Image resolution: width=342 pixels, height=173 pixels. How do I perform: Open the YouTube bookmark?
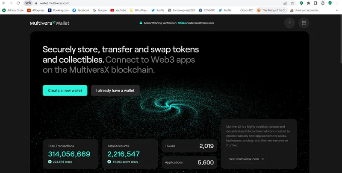click(118, 10)
